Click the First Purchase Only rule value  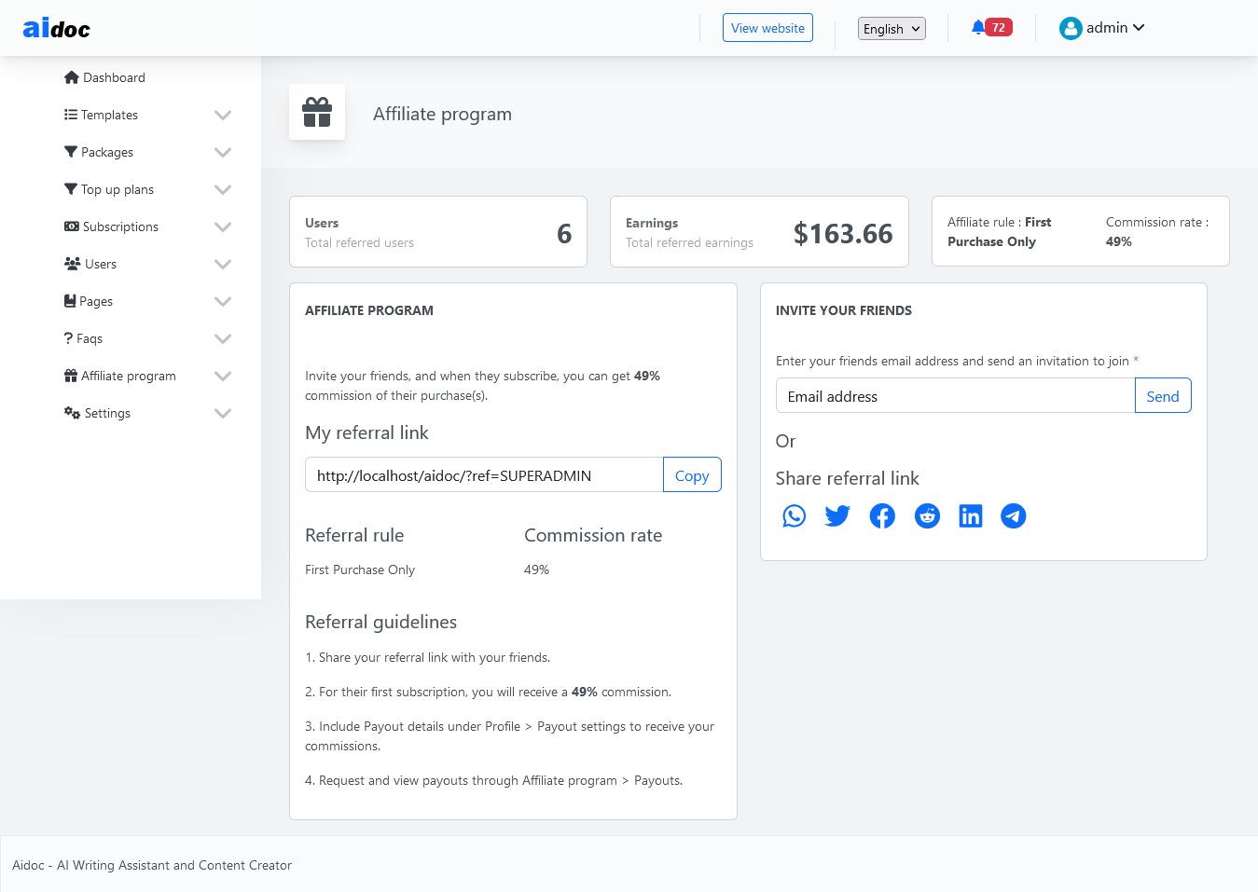tap(360, 570)
